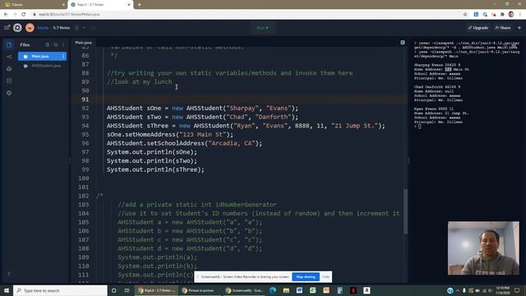The image size is (526, 296).
Task: Open the Extensions puzzle piece icon
Action: [502, 15]
